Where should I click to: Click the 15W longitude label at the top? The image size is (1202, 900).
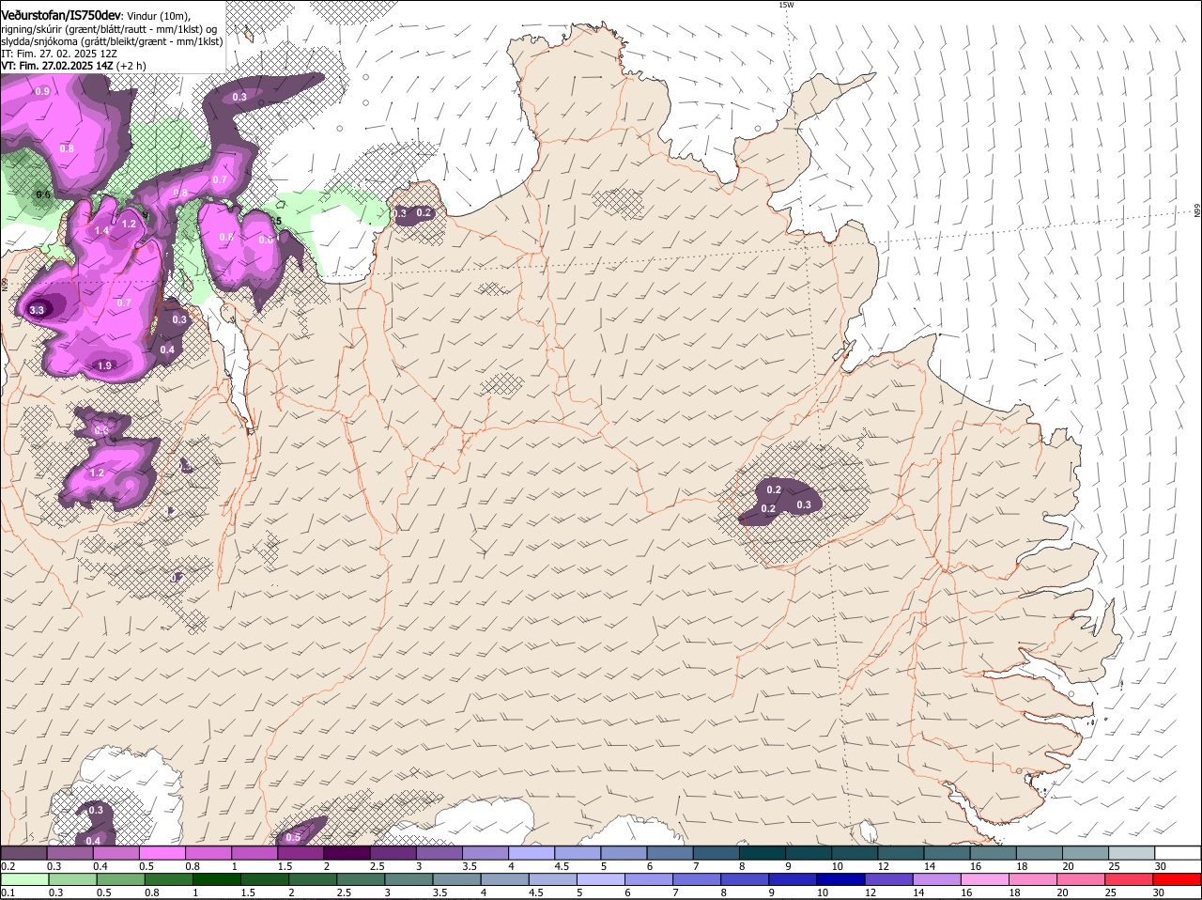click(786, 5)
